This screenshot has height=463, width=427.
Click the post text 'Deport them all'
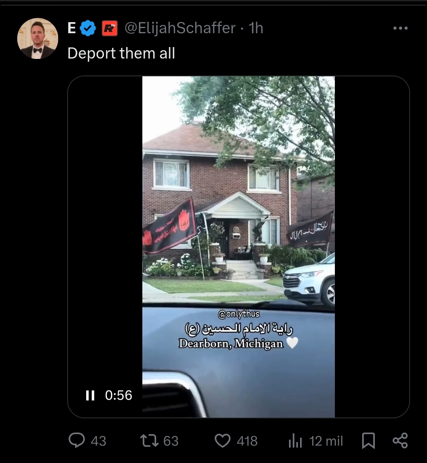[121, 53]
